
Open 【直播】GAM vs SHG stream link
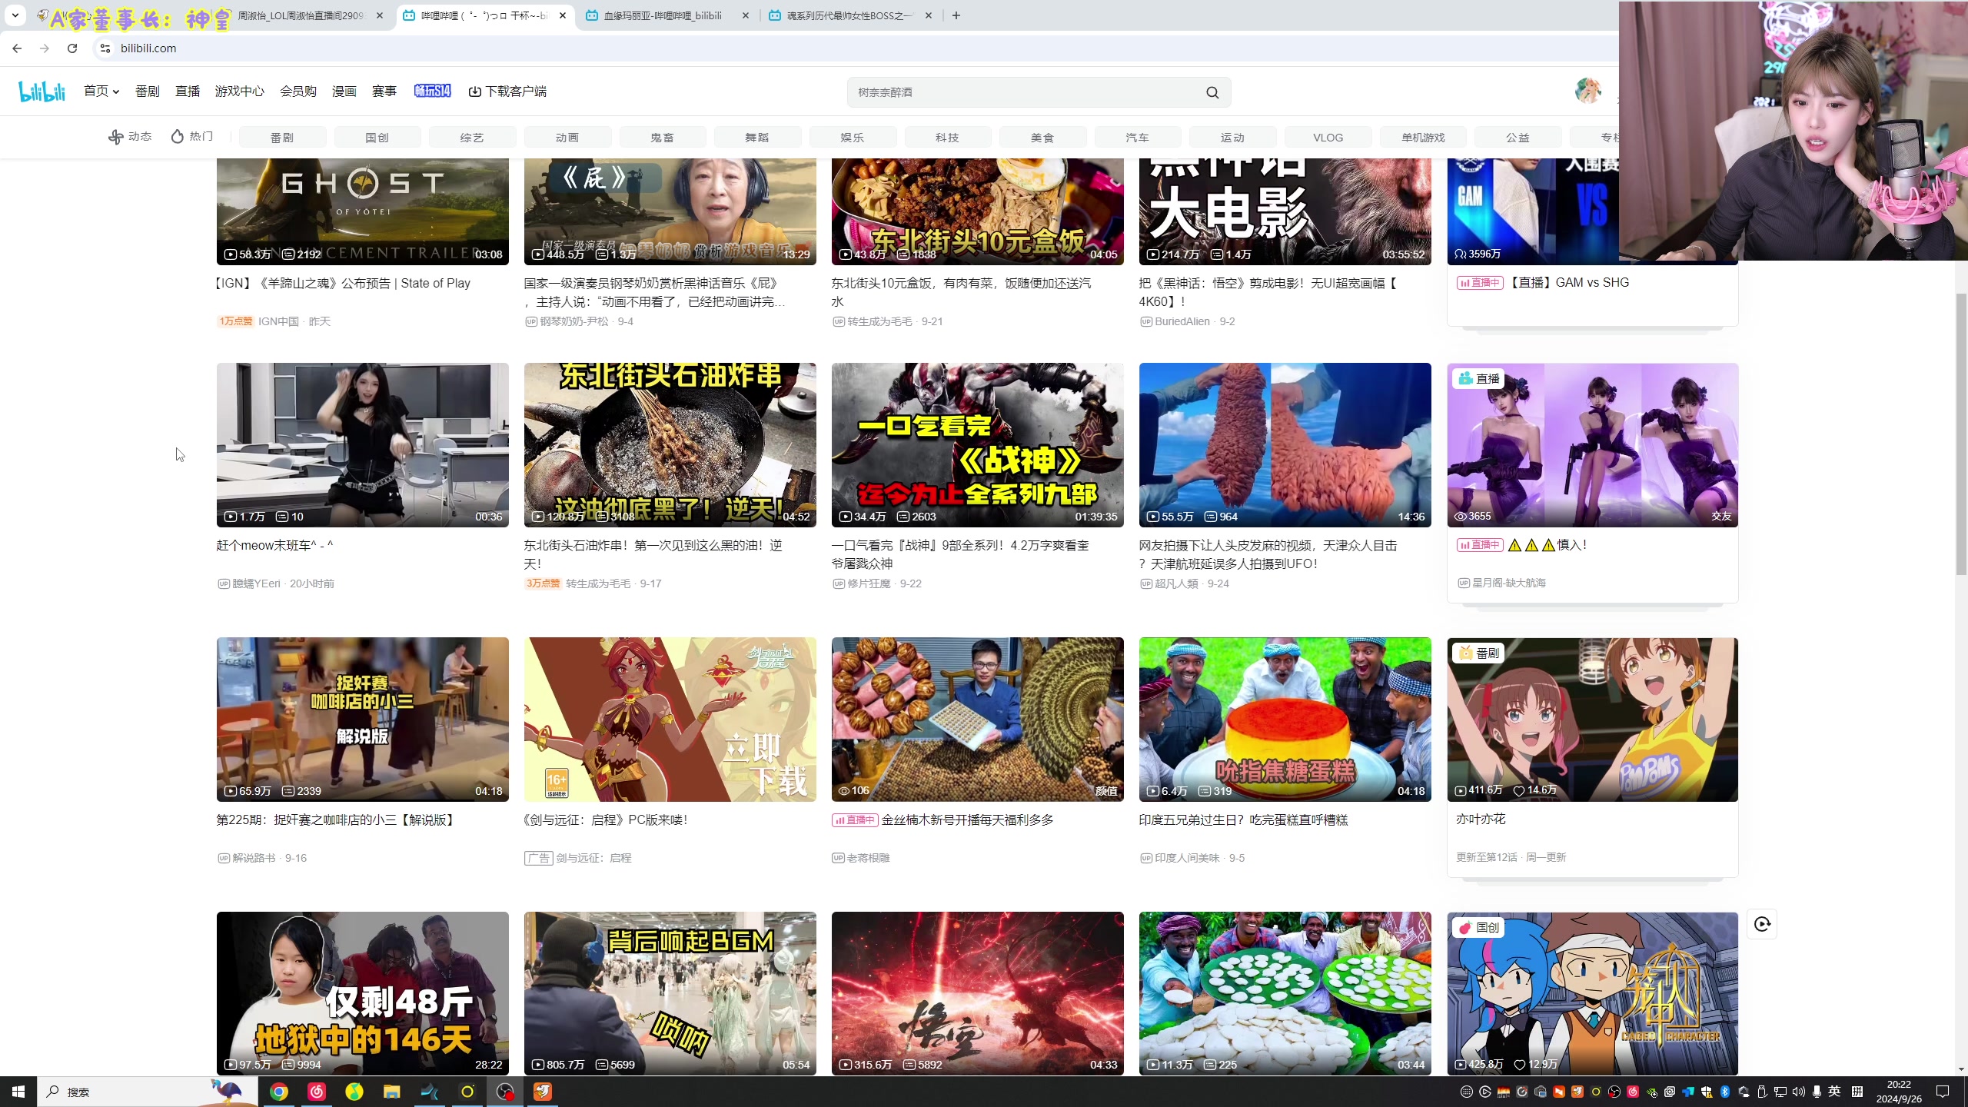[1568, 282]
